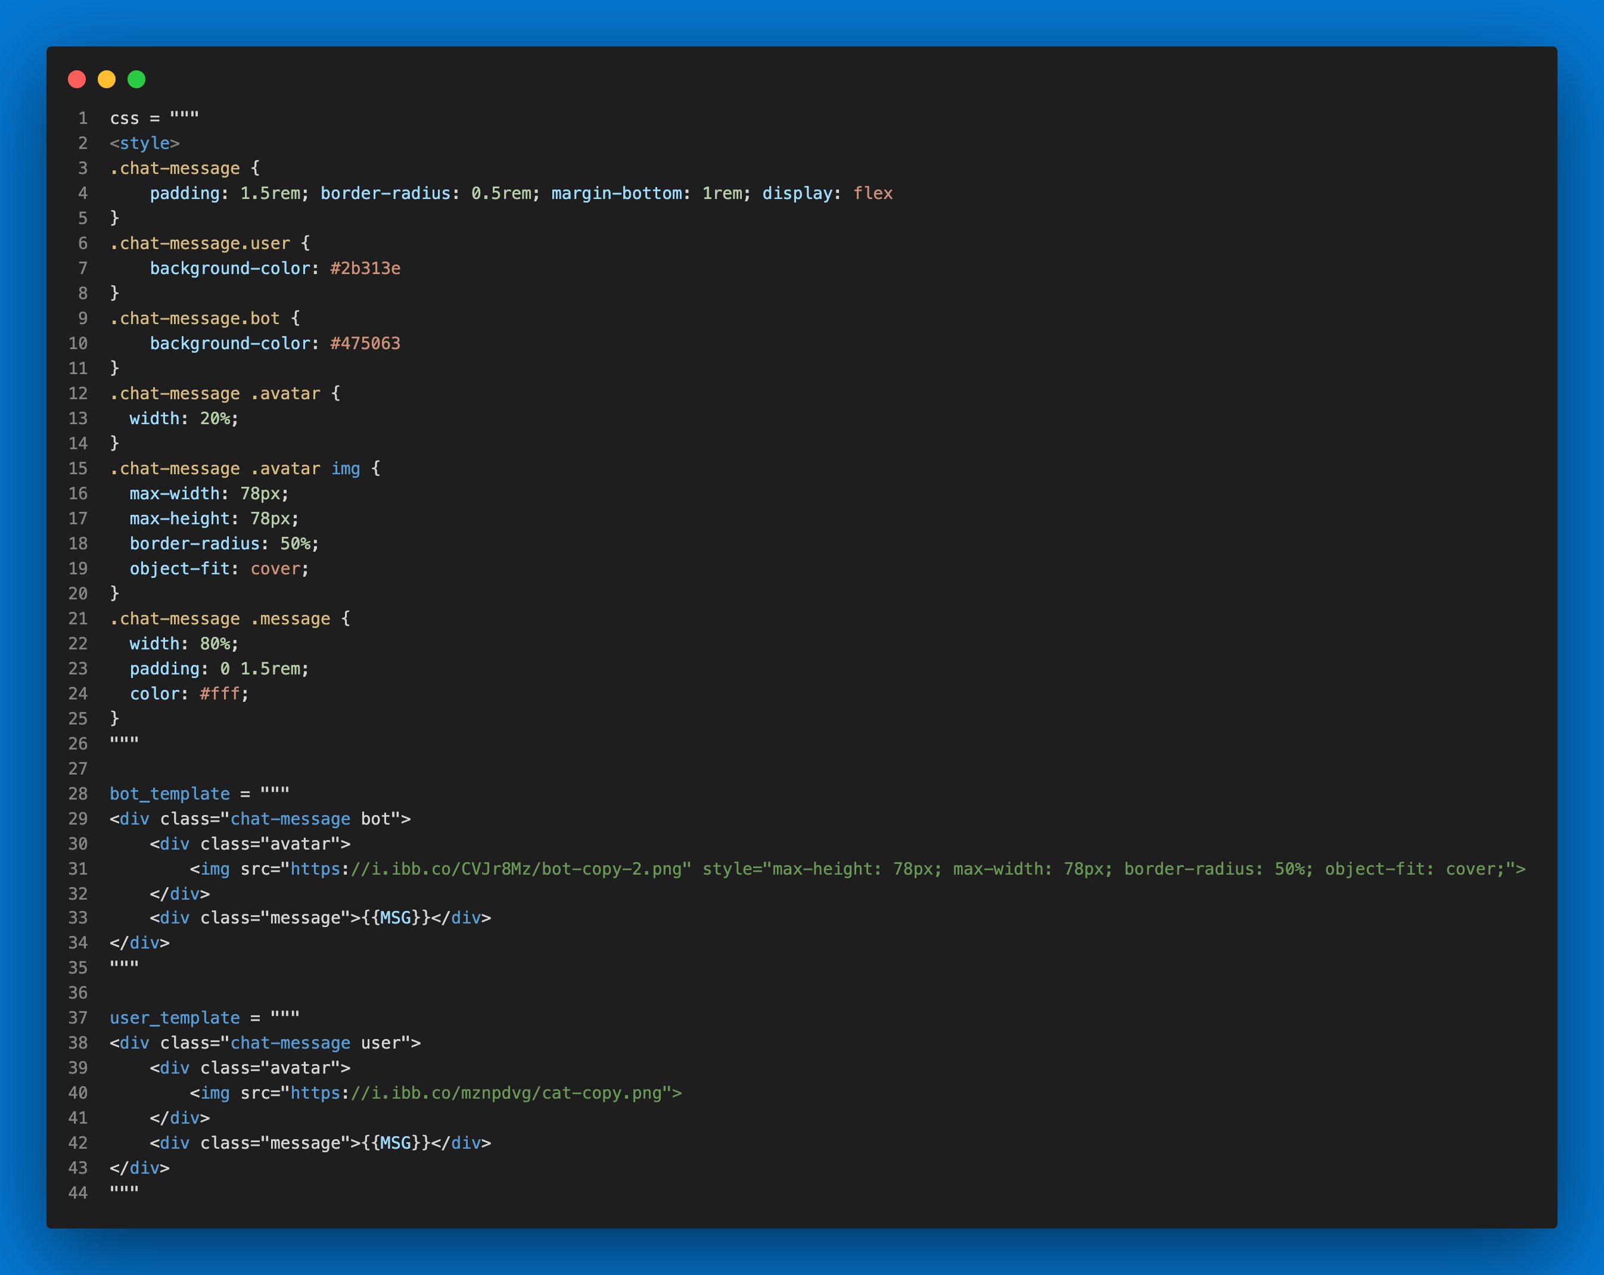
Task: Click the <style> tag on line 2
Action: 144,143
